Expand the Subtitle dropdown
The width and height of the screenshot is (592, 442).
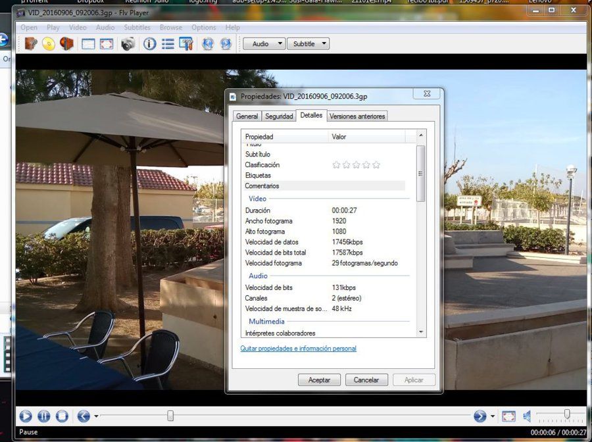click(x=308, y=44)
